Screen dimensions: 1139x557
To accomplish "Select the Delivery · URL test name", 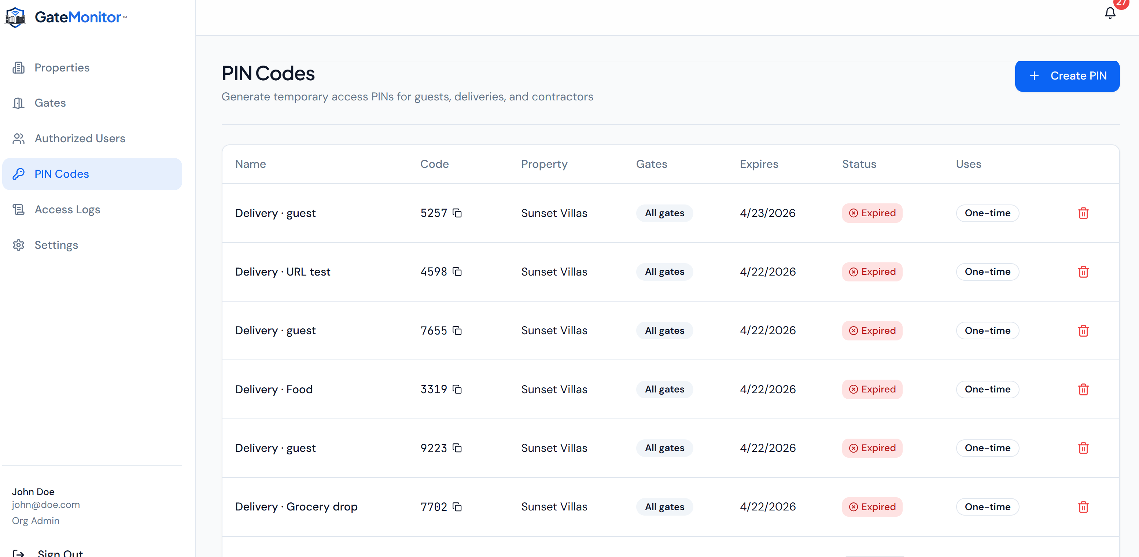I will point(283,272).
